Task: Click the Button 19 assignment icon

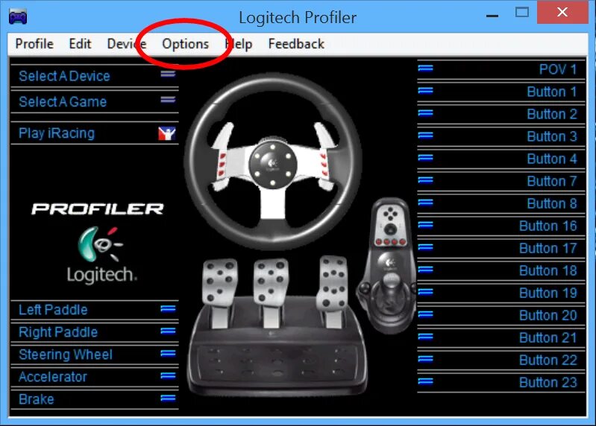Action: click(x=426, y=292)
